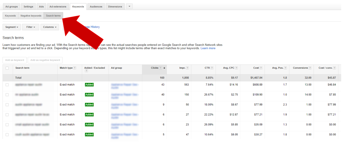The height and width of the screenshot is (143, 343).
Task: Sort table by the Clicks column header
Action: click(154, 68)
